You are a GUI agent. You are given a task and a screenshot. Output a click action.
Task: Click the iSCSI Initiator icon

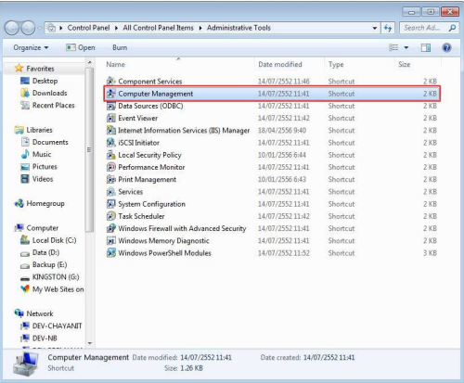click(x=111, y=143)
